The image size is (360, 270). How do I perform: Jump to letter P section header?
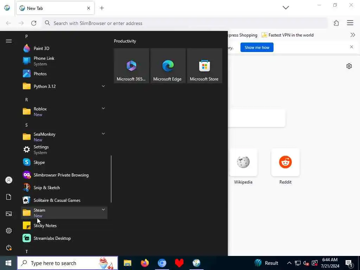pos(26,36)
